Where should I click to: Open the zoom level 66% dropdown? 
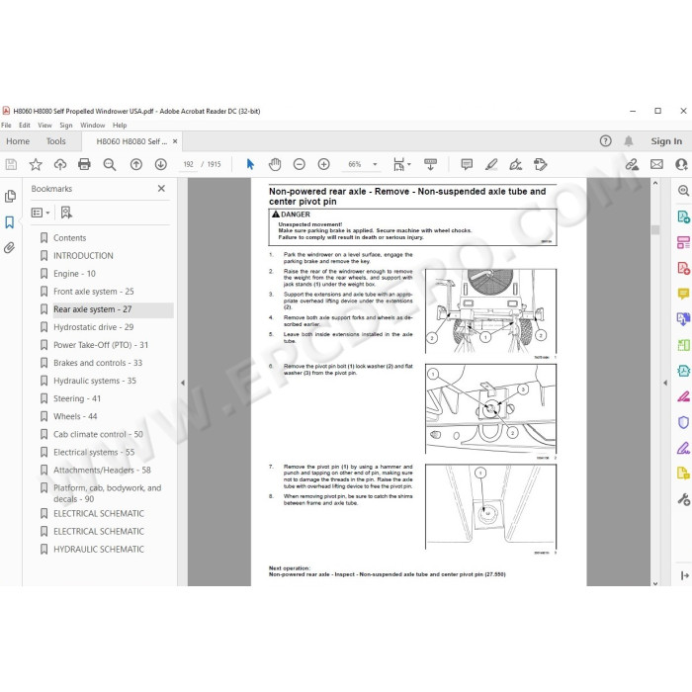pyautogui.click(x=375, y=165)
